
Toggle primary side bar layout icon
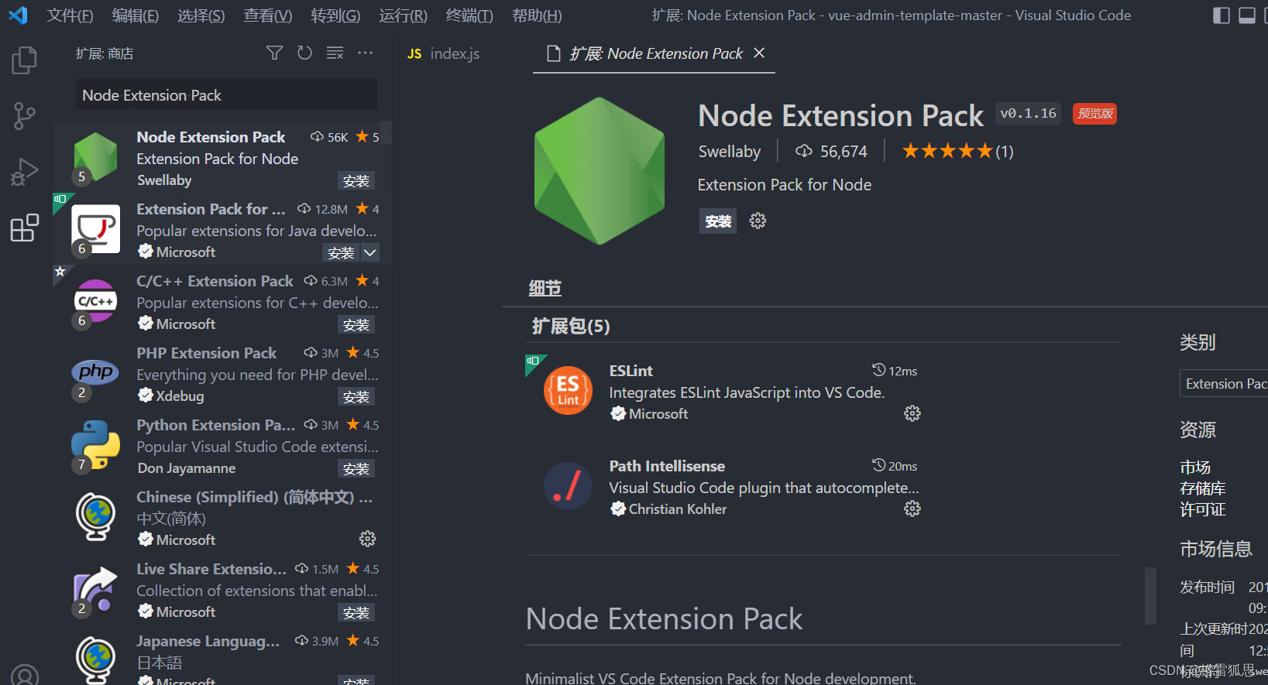1222,15
